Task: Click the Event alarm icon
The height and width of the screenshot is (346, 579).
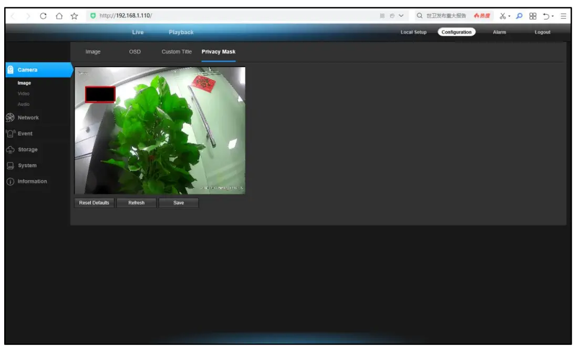Action: [11, 133]
